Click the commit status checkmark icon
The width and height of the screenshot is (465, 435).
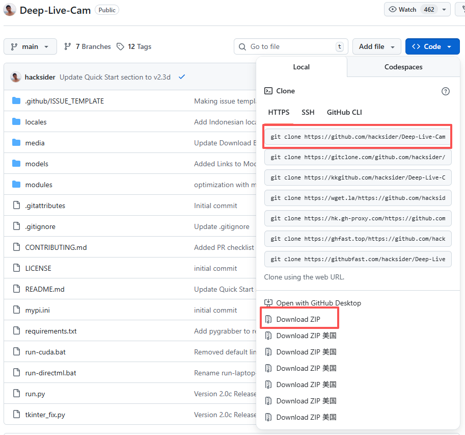coord(182,77)
